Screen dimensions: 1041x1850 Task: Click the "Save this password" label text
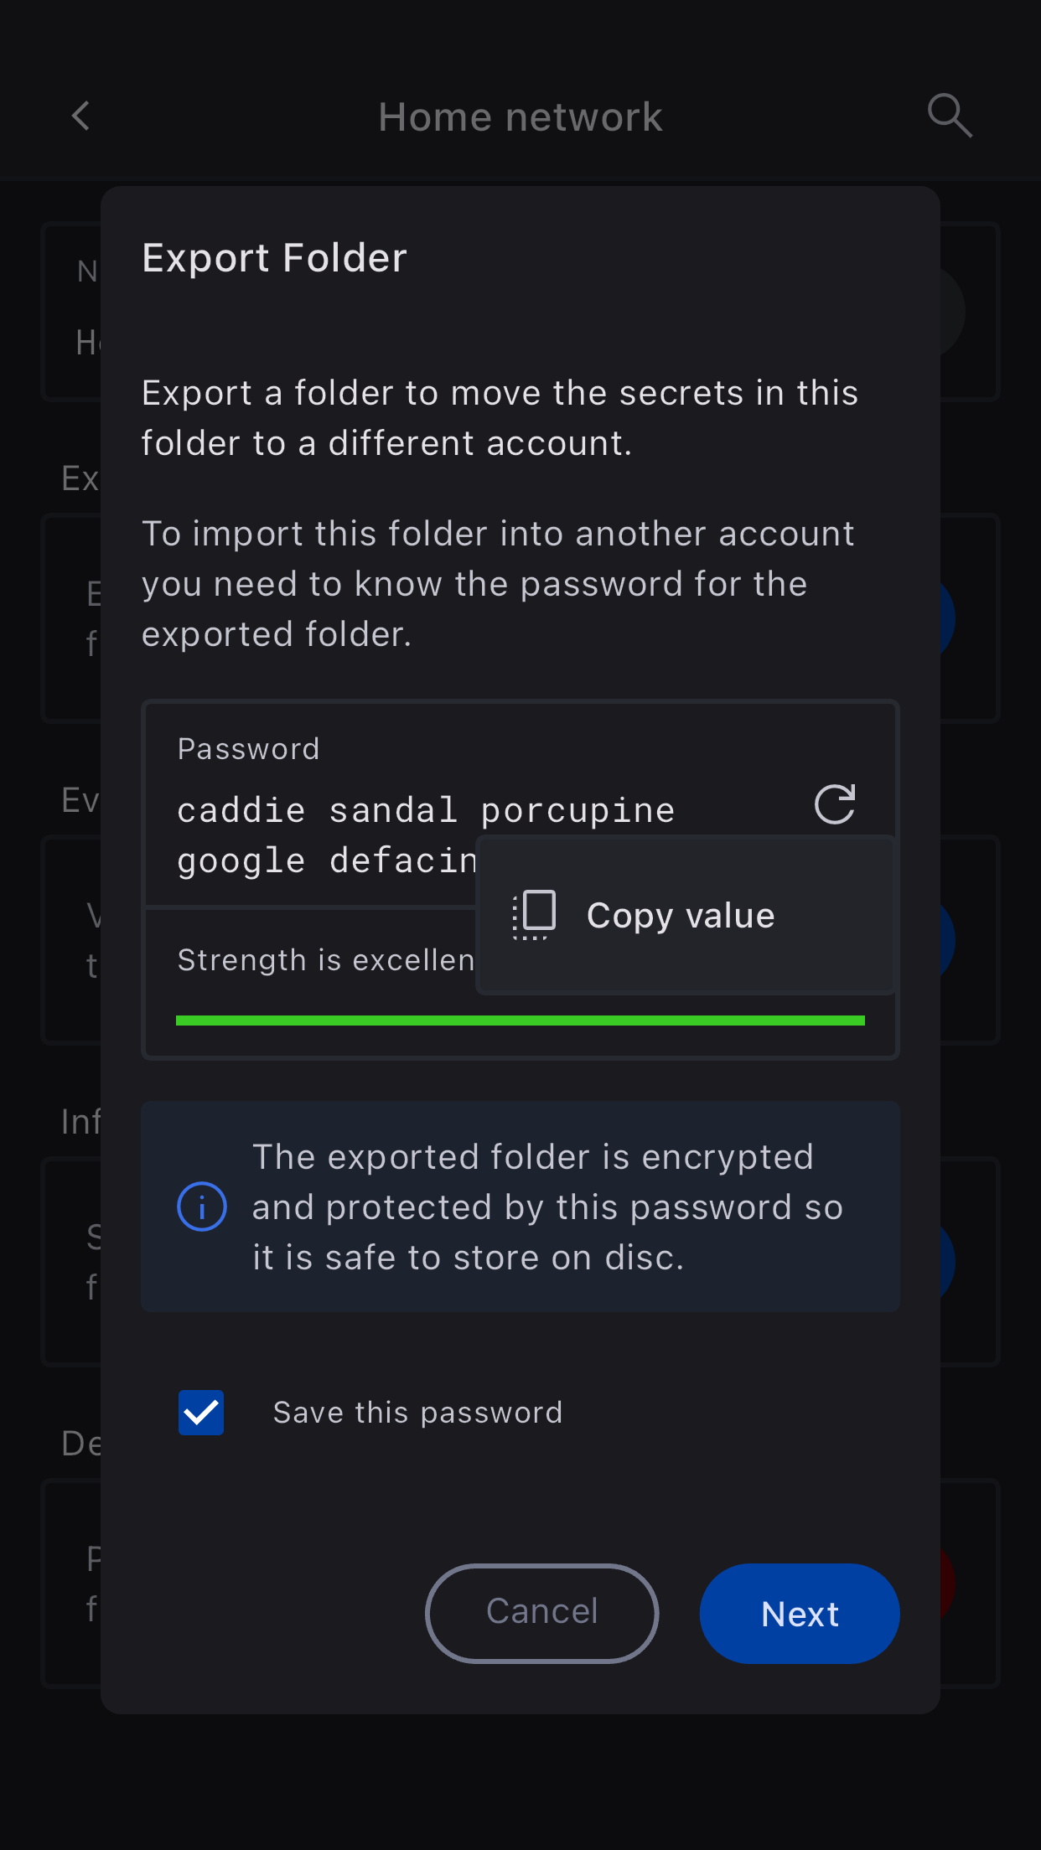coord(417,1413)
